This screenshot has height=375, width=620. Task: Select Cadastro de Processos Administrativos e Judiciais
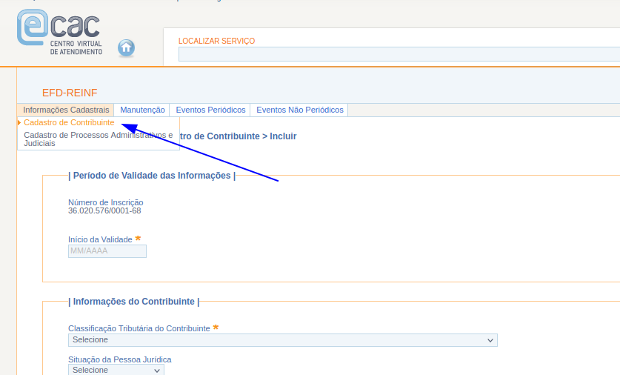pos(98,139)
